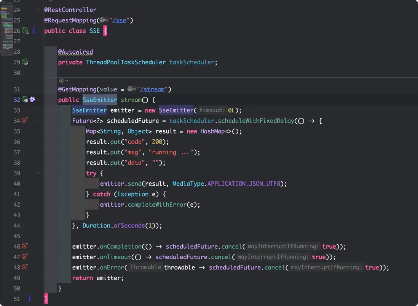Open the dropdown arrow next to the author inlay icon
Viewport: 418px width, 306px height.
(67, 81)
